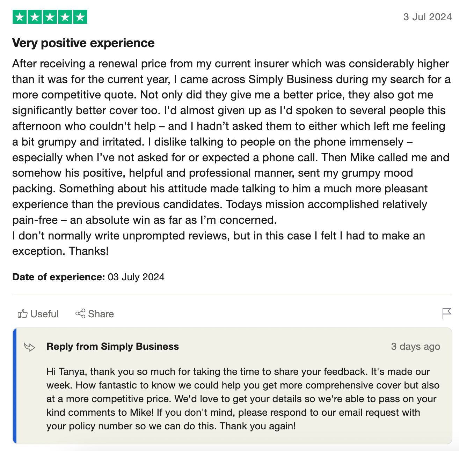Click the review title Very positive experience
Image resolution: width=459 pixels, height=451 pixels.
(x=83, y=43)
